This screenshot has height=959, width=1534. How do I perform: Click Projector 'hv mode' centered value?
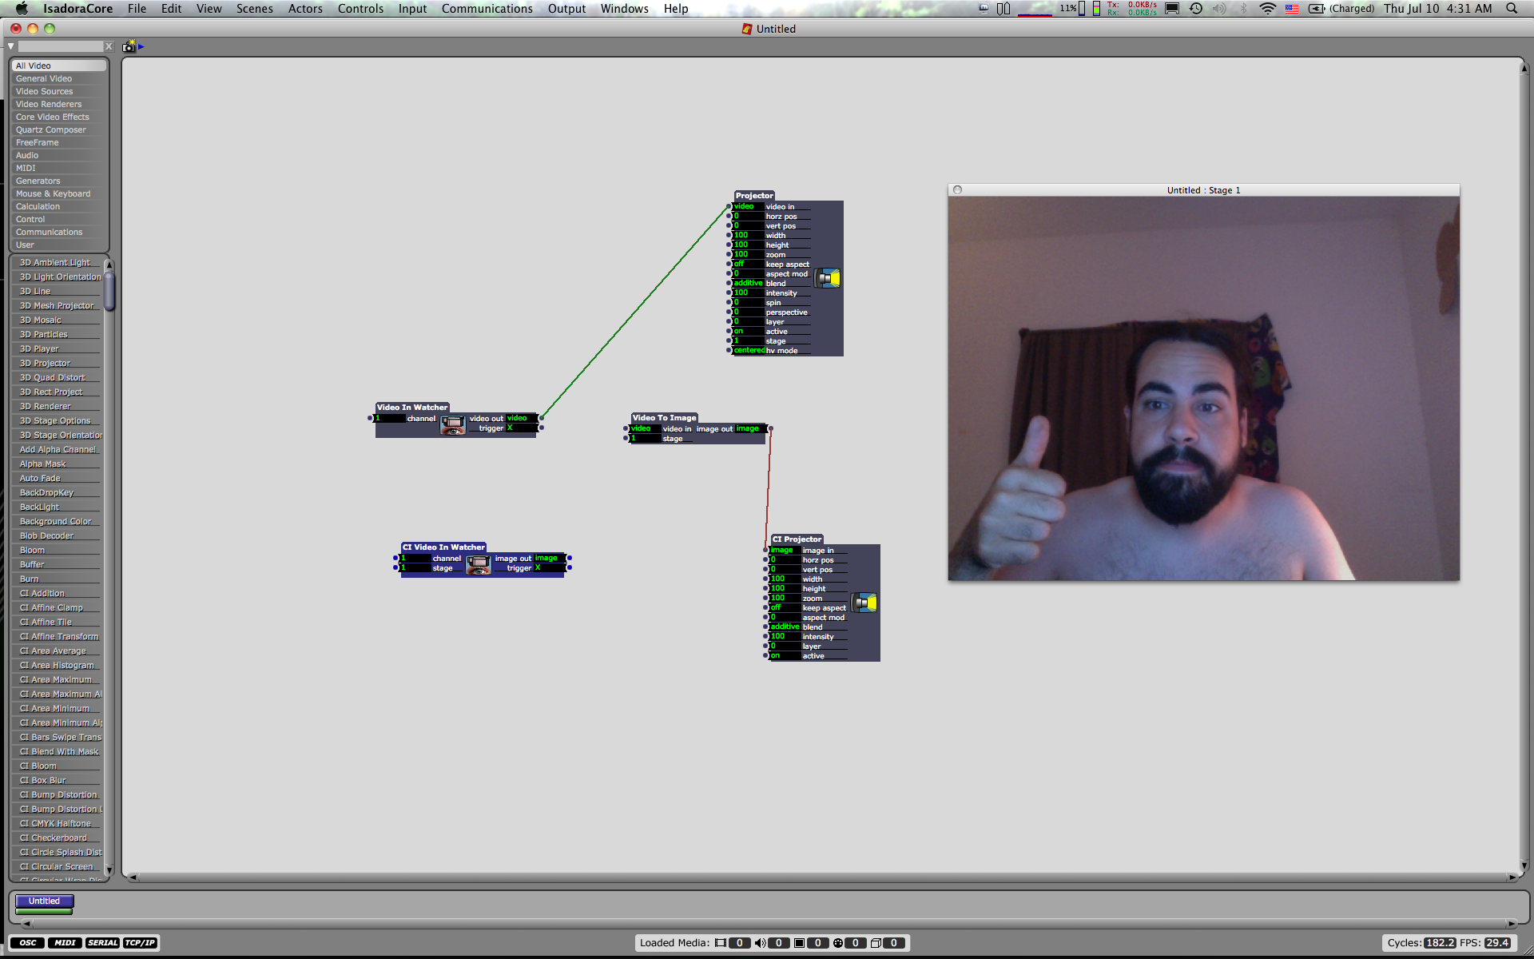[749, 350]
